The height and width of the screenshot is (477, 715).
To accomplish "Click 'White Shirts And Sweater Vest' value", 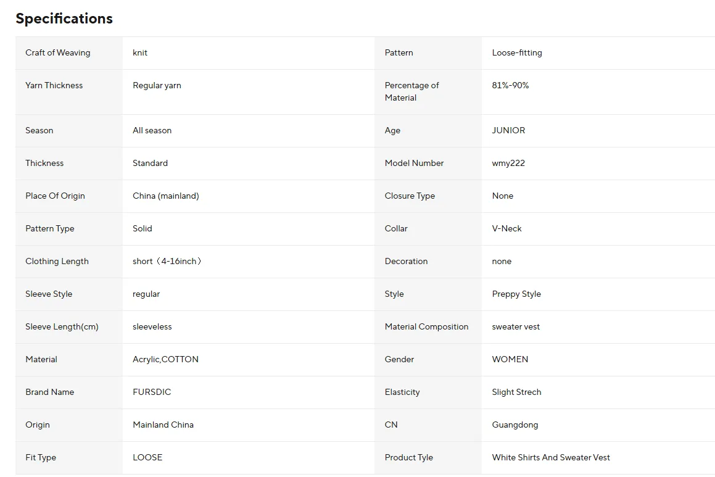I will pos(551,457).
